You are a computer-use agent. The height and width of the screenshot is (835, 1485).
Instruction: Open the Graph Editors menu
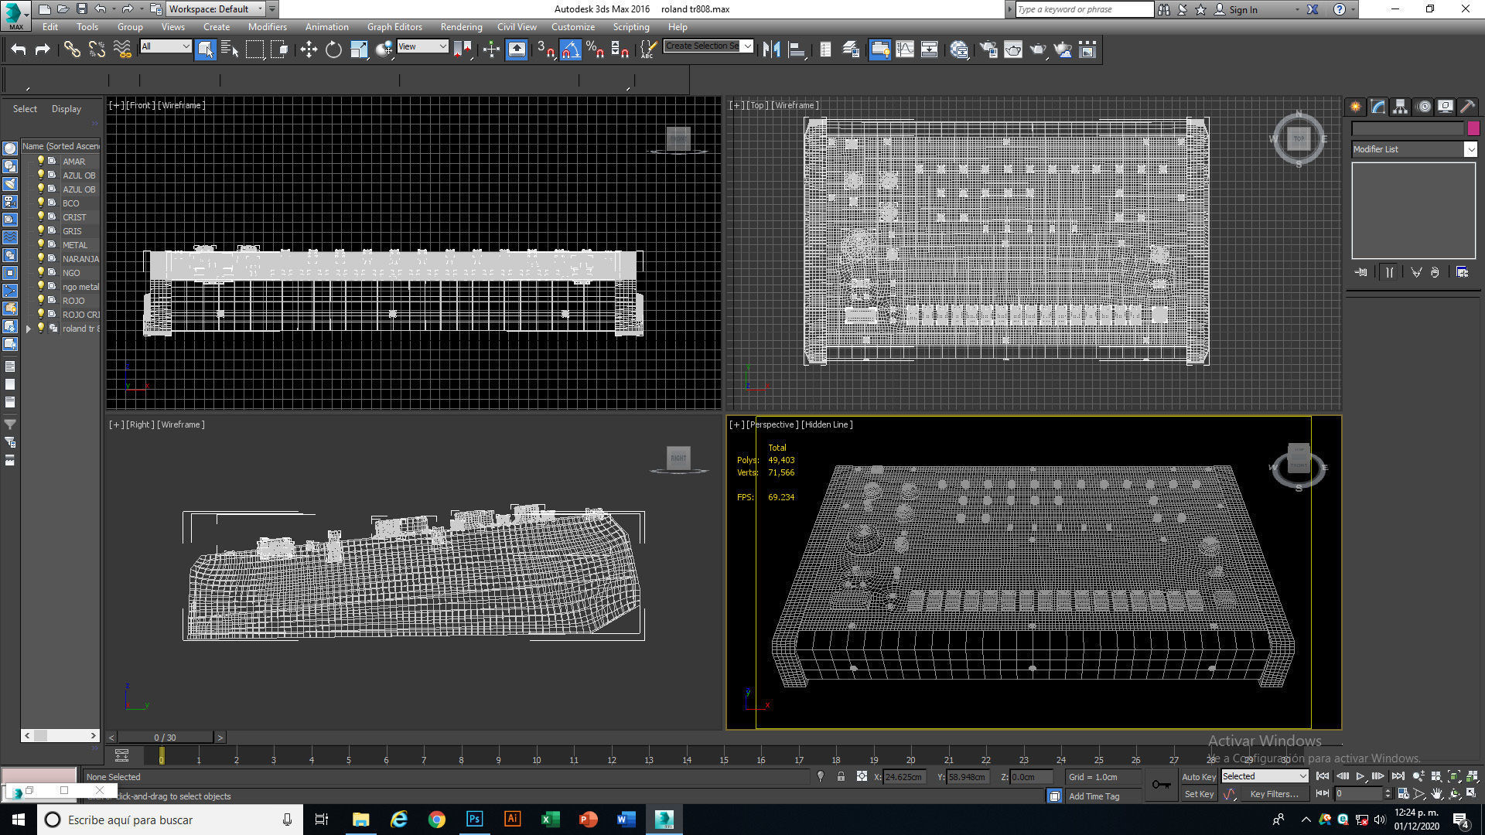coord(394,27)
